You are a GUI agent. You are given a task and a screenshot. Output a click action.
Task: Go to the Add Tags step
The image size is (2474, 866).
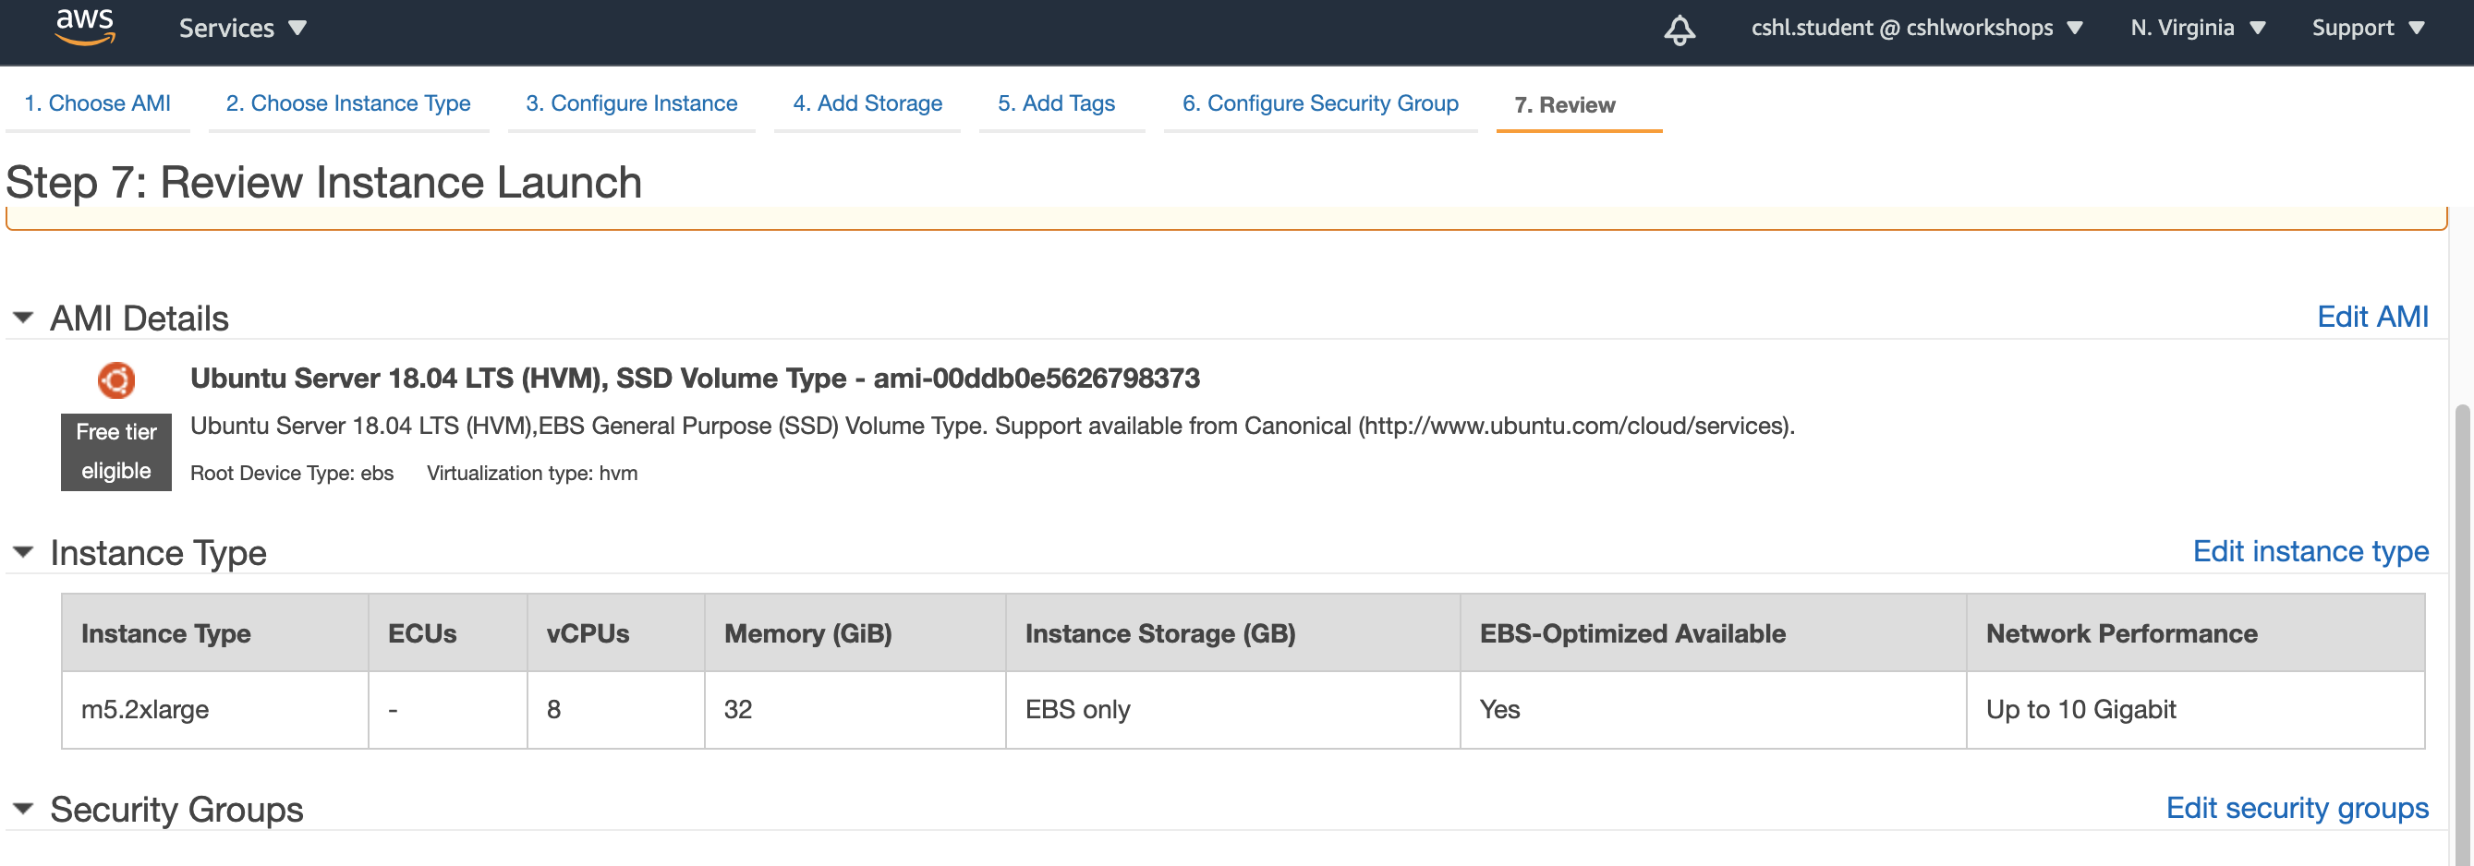pyautogui.click(x=1057, y=102)
